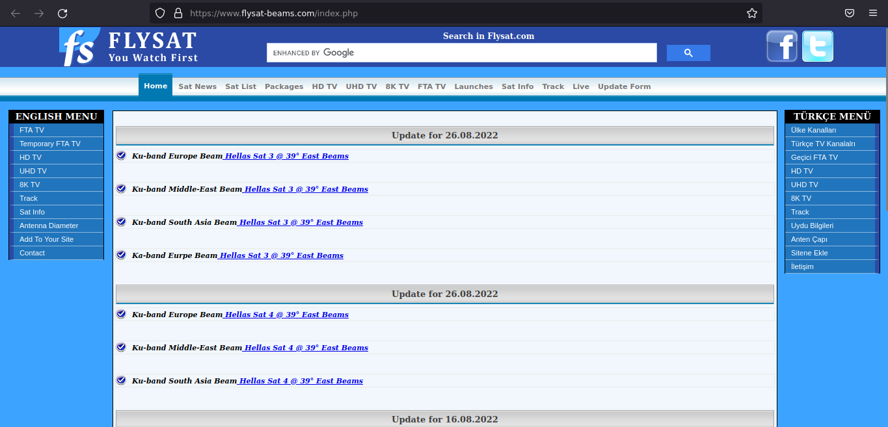This screenshot has width=888, height=427.
Task: Click the shield tracking protection icon
Action: point(160,13)
